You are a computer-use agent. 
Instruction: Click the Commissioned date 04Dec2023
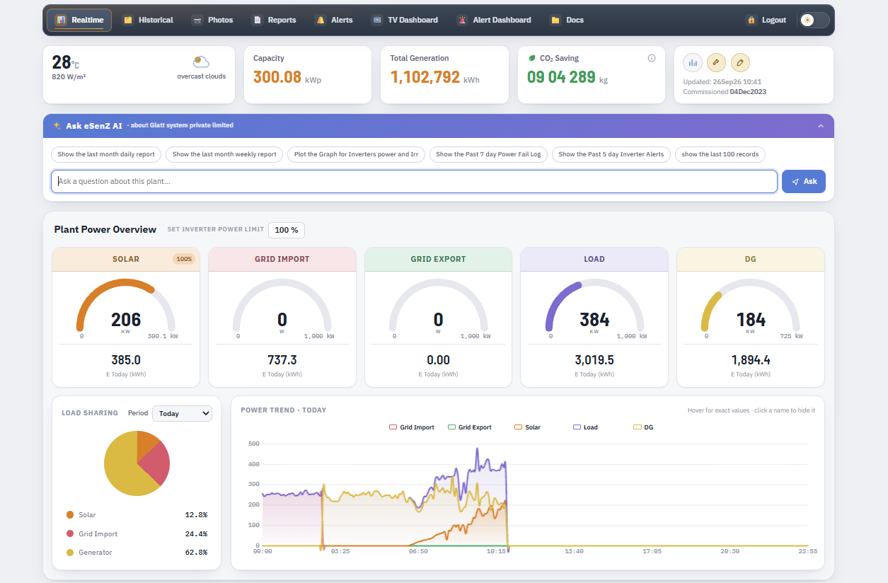pos(748,92)
